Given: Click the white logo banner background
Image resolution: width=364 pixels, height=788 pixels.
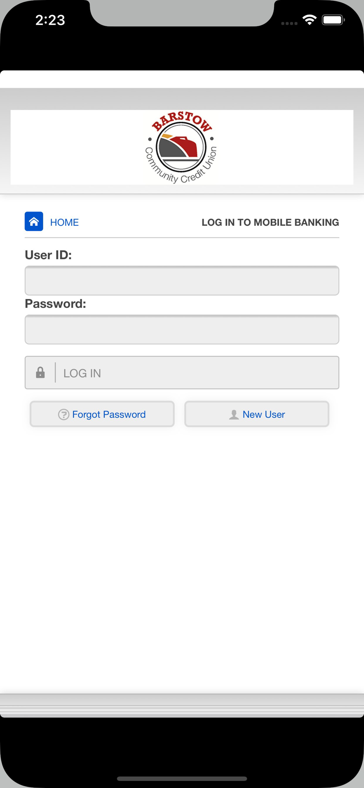Looking at the screenshot, I should tap(79, 147).
